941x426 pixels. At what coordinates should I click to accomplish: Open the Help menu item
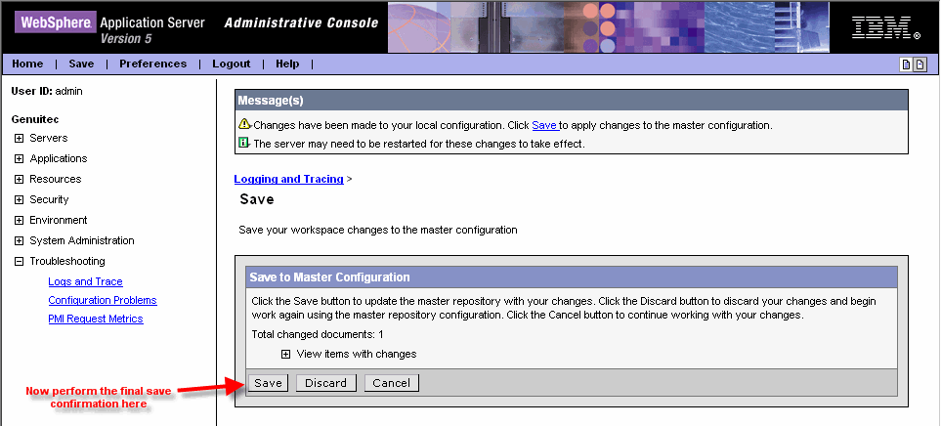coord(287,64)
